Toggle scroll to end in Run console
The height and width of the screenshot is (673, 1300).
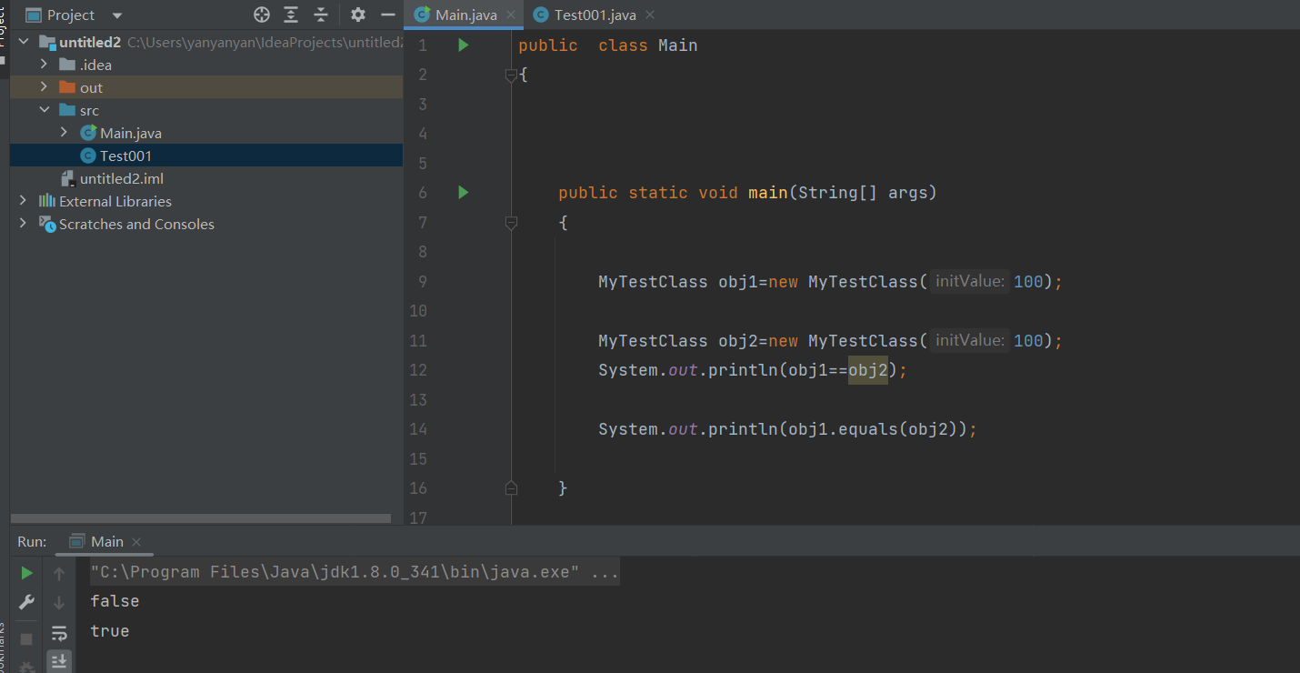[x=59, y=660]
